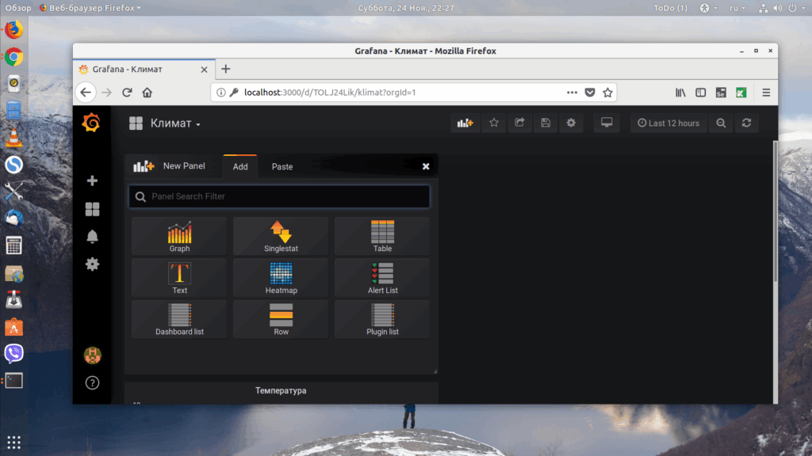Launch Chrome from the dock
Screen dimensions: 812x456
point(14,57)
